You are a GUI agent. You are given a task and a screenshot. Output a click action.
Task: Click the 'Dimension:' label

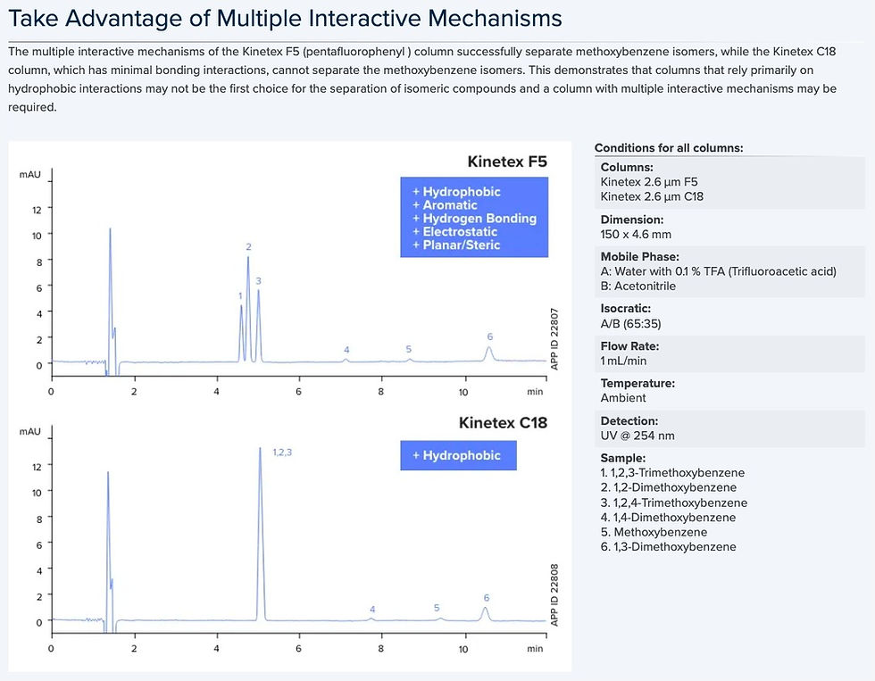pos(632,220)
